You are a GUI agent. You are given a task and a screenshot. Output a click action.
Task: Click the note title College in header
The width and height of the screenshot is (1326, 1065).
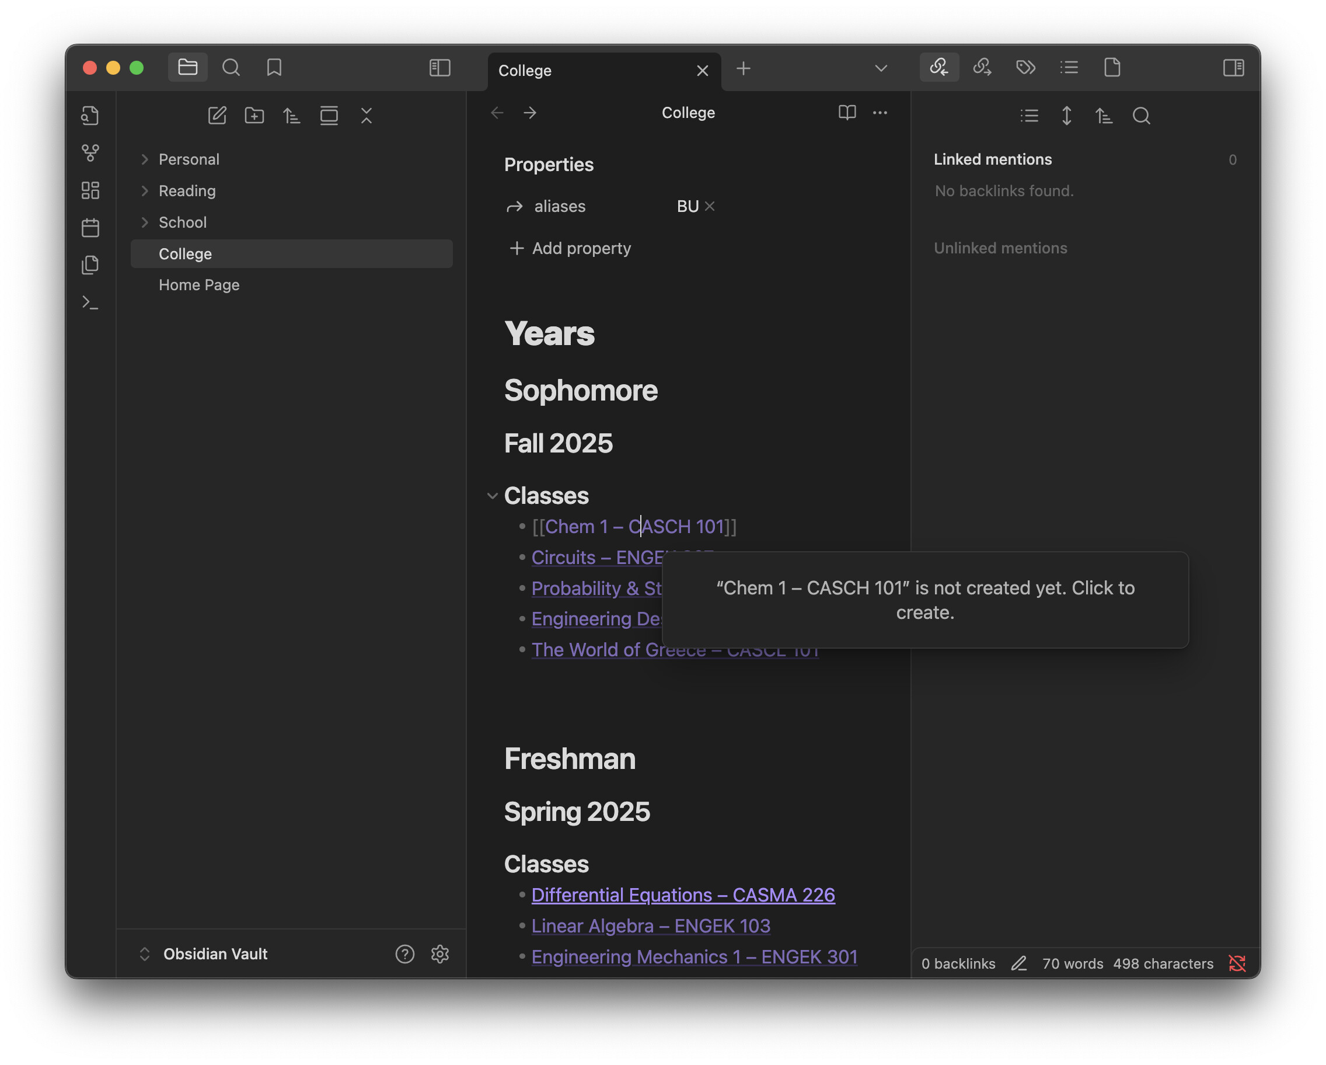688,113
